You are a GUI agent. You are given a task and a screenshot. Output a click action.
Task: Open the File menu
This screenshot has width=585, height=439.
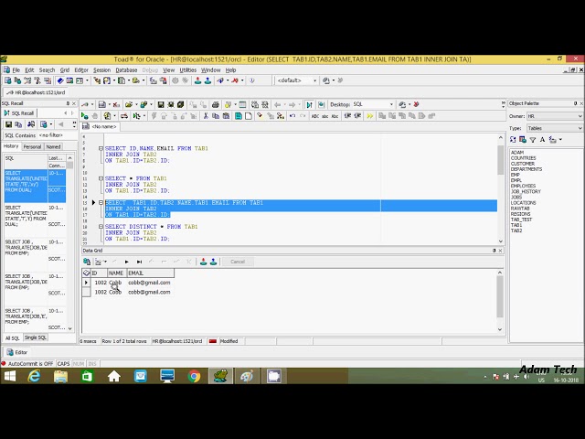(x=16, y=70)
